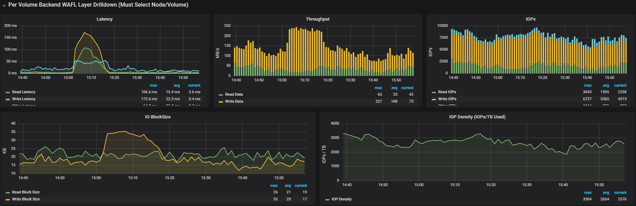Image resolution: width=636 pixels, height=206 pixels.
Task: Open the IOPs panel title menu
Action: pyautogui.click(x=530, y=19)
